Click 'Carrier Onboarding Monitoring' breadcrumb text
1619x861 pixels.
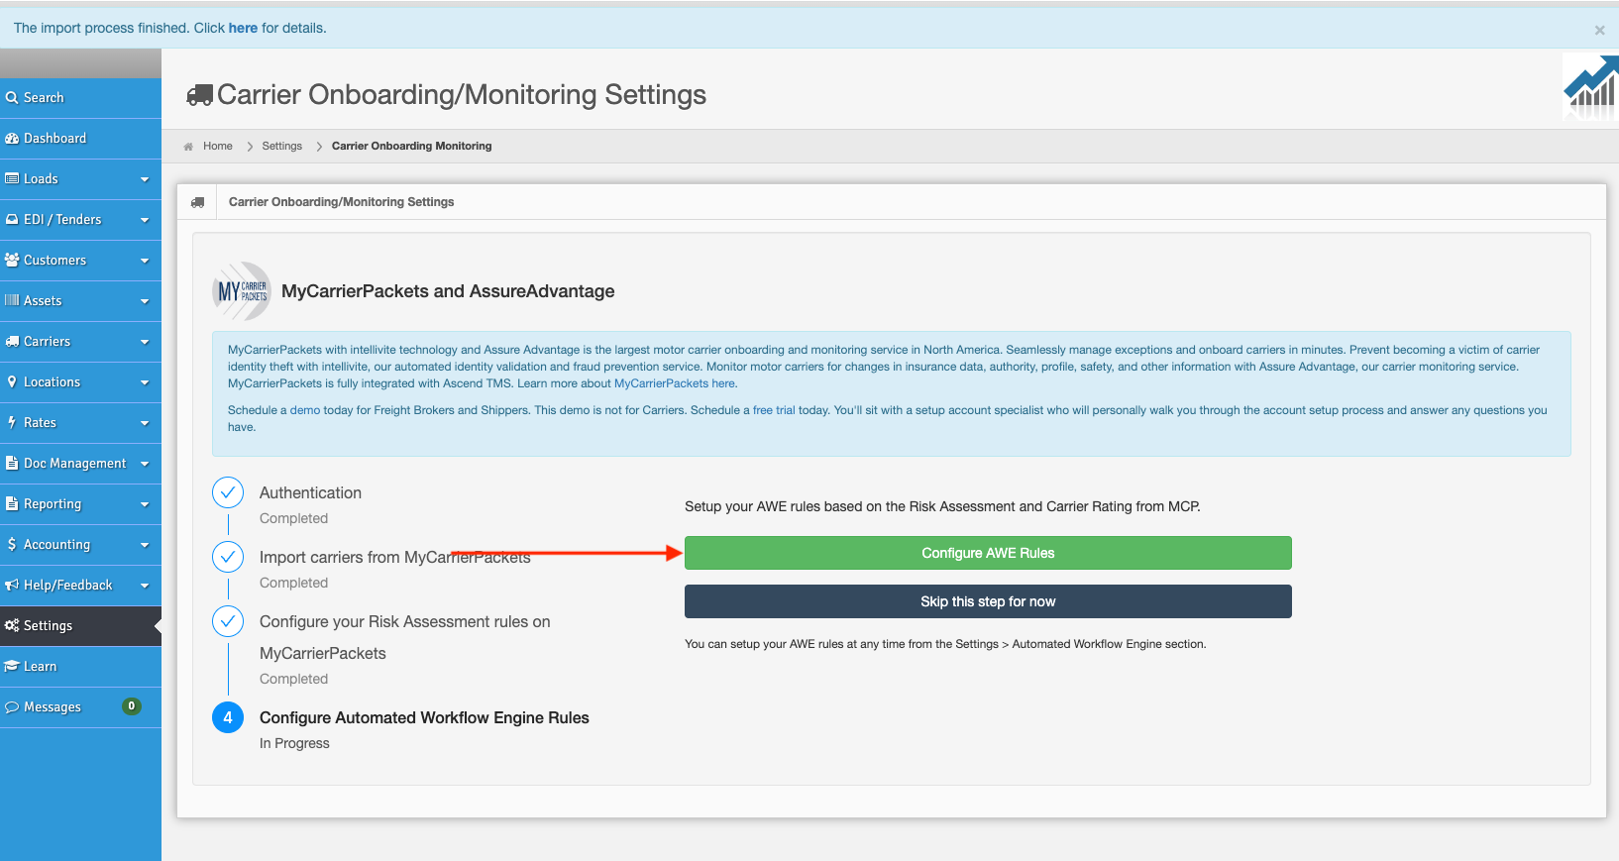(411, 146)
